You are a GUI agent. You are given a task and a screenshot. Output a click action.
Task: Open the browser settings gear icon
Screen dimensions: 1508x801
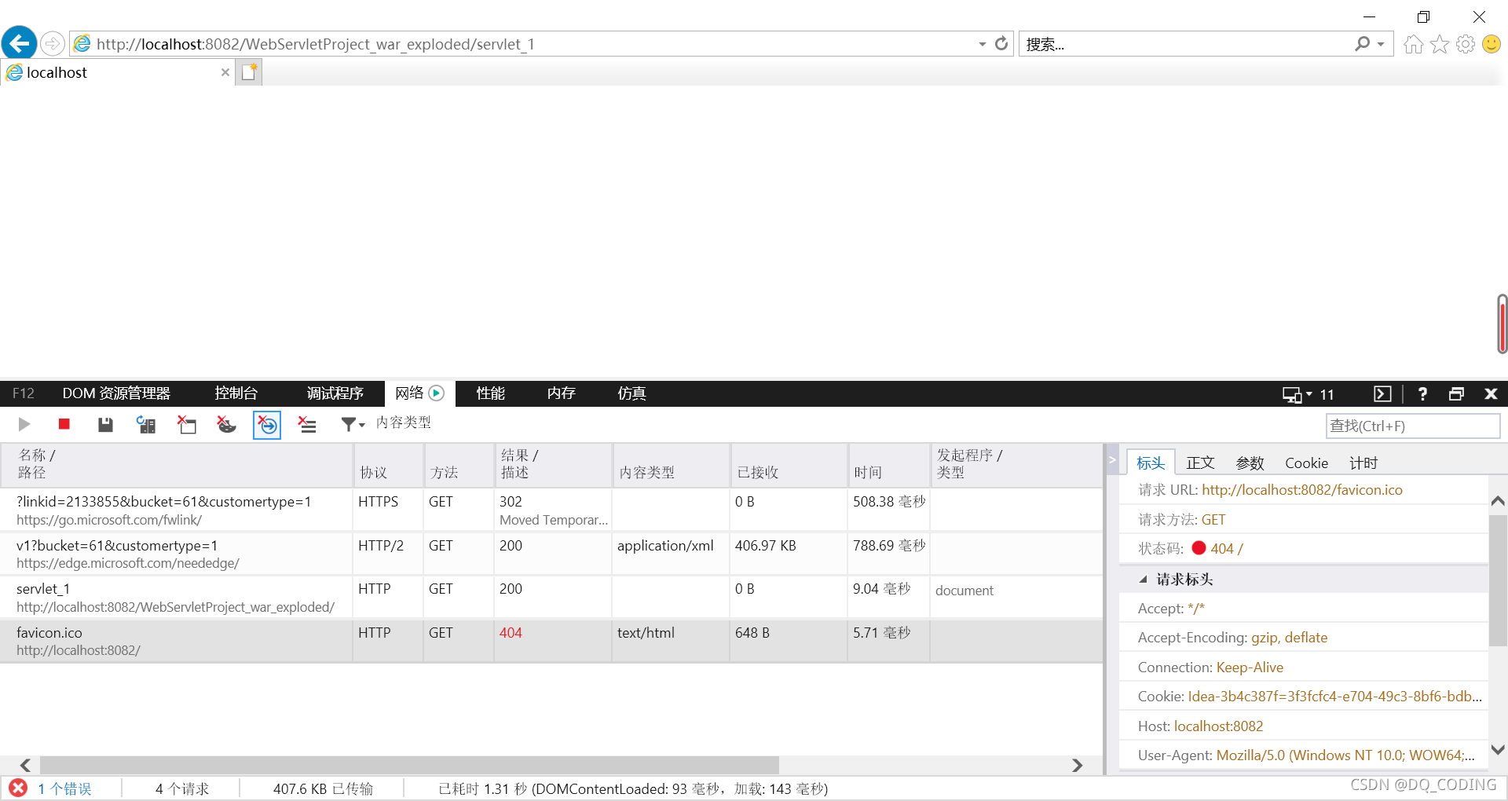pos(1466,44)
